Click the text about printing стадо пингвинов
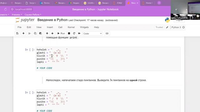Image resolution: width=200 pixels, height=112 pixels. point(96,80)
